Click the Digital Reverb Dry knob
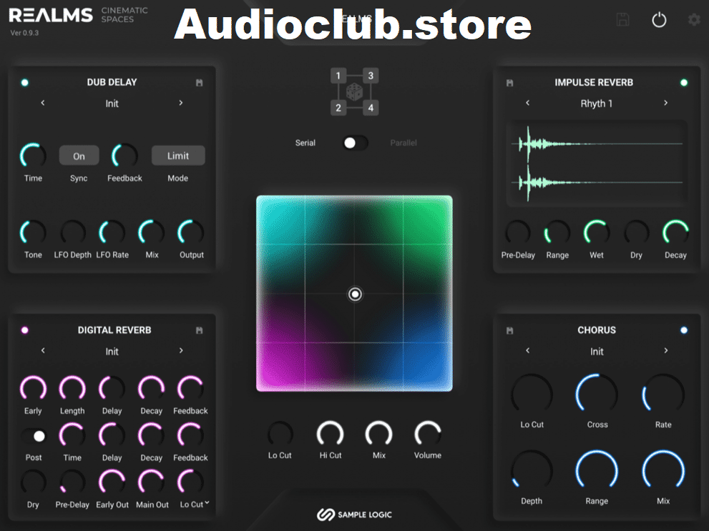The width and height of the screenshot is (709, 531). pyautogui.click(x=33, y=482)
